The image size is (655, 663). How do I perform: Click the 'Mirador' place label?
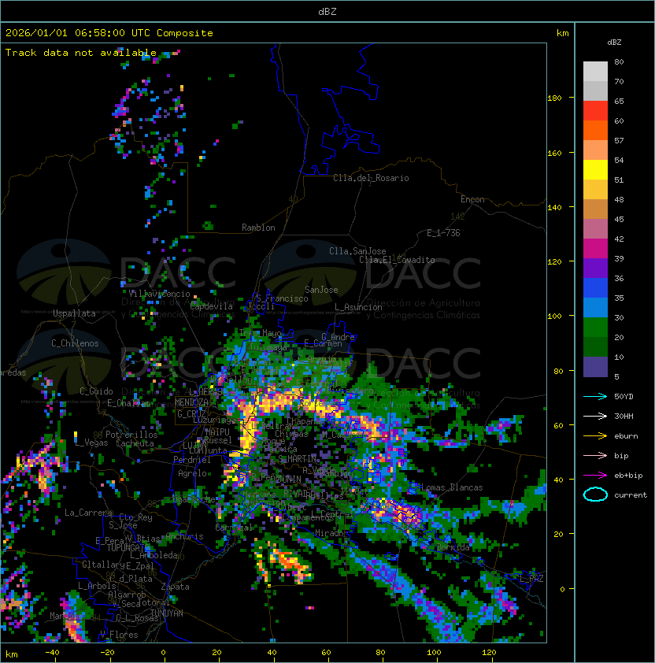coord(331,533)
